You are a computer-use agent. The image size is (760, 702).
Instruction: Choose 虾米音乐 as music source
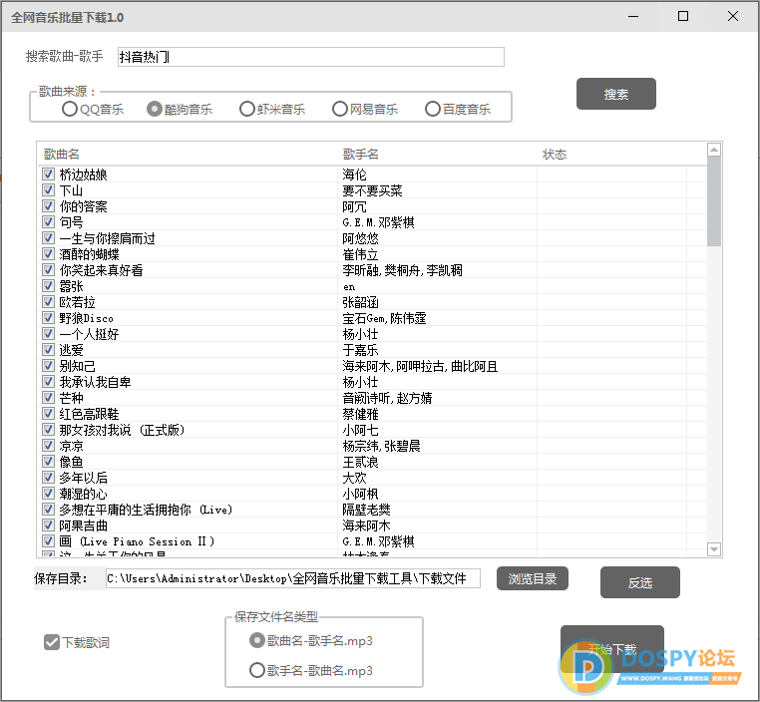point(248,109)
